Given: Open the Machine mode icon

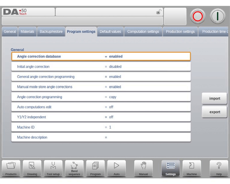Looking at the screenshot, I should point(191,168).
